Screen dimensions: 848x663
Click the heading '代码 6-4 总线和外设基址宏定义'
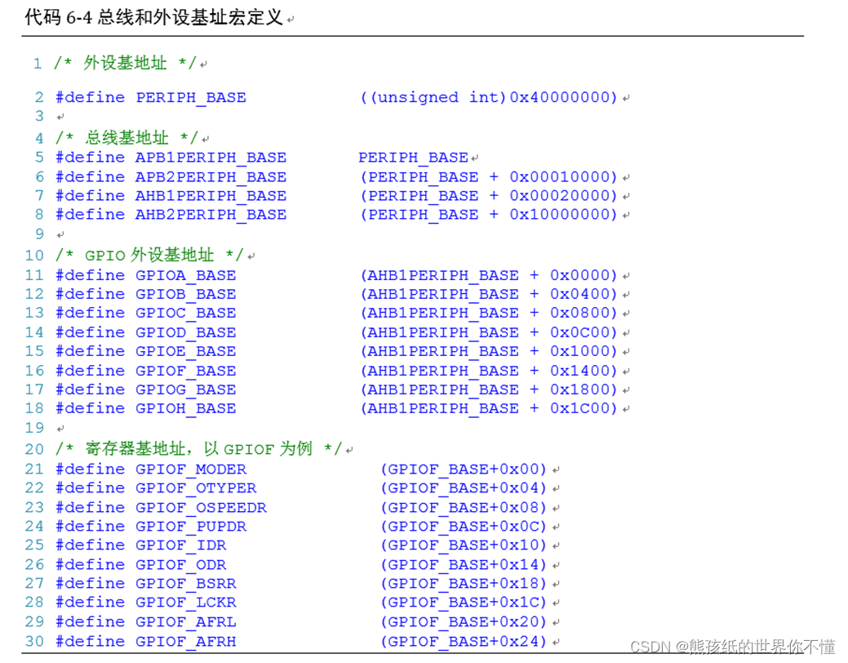(x=153, y=17)
